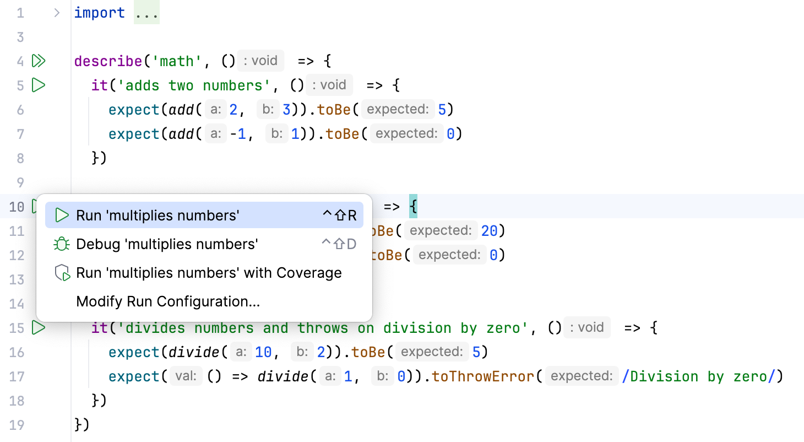Click the toThrowError call on line 17
Viewport: 804px width, 442px height.
(482, 376)
